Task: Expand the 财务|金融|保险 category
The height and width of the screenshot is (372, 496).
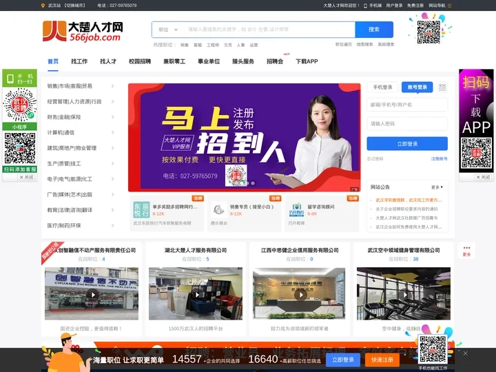Action: coord(81,117)
